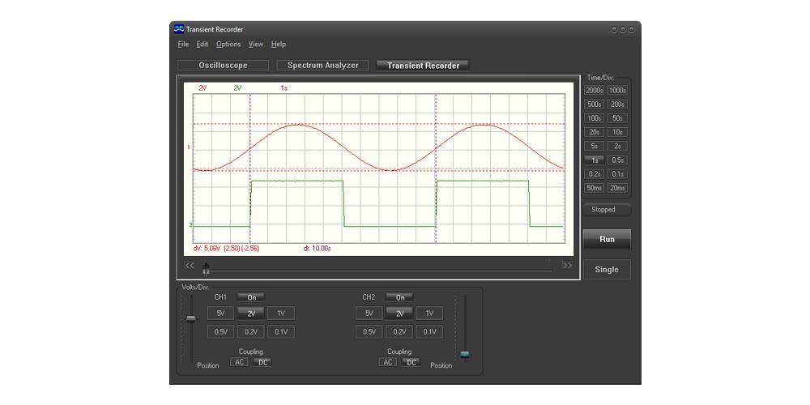
Task: Set CH1 to 2V per division
Action: click(251, 313)
